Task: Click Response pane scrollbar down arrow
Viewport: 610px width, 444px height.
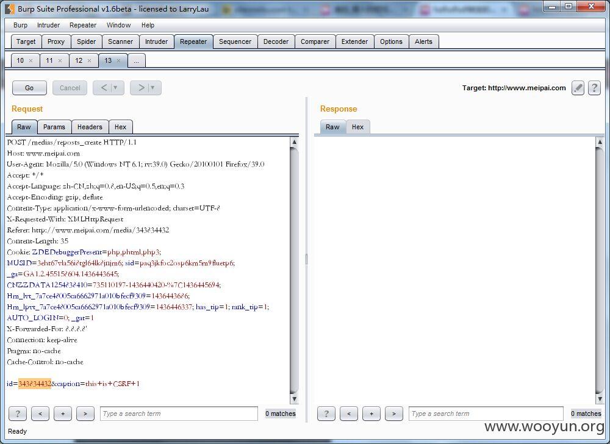Action: [600, 399]
